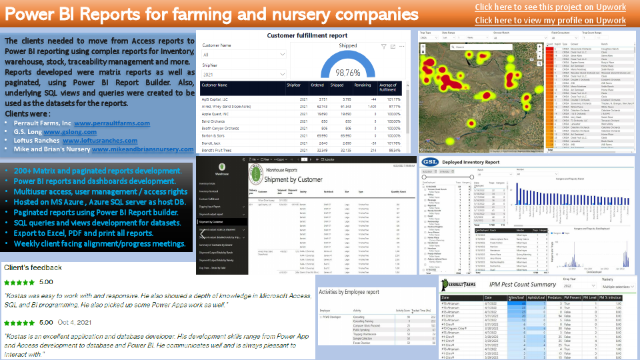Image resolution: width=640 pixels, height=360 pixels.
Task: Open more options ellipsis on Shipped gauge
Action: click(x=401, y=47)
